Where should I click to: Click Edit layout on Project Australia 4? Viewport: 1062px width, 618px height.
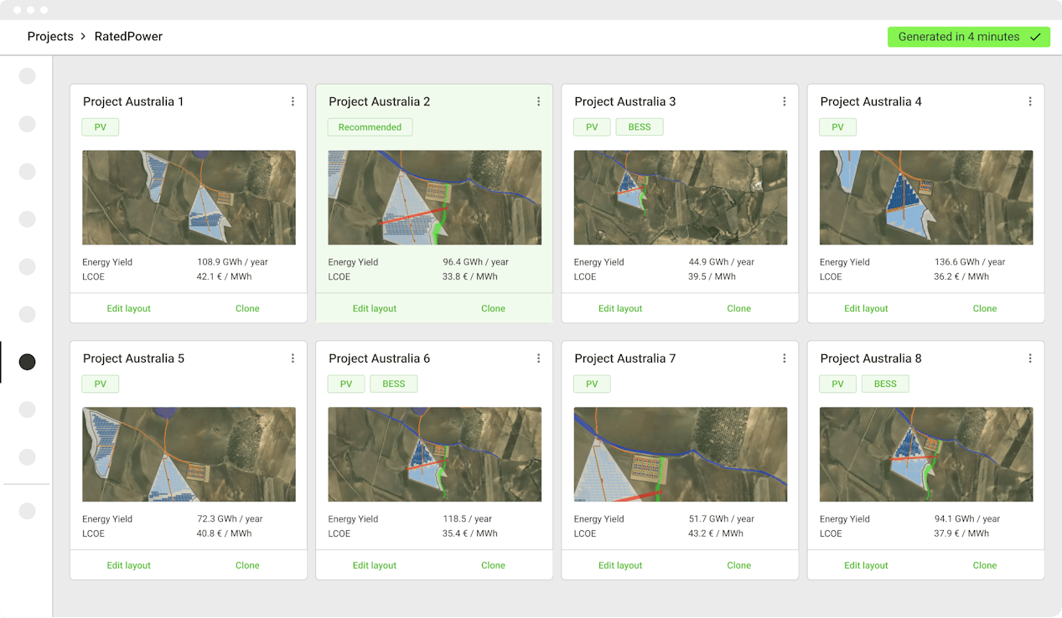866,308
